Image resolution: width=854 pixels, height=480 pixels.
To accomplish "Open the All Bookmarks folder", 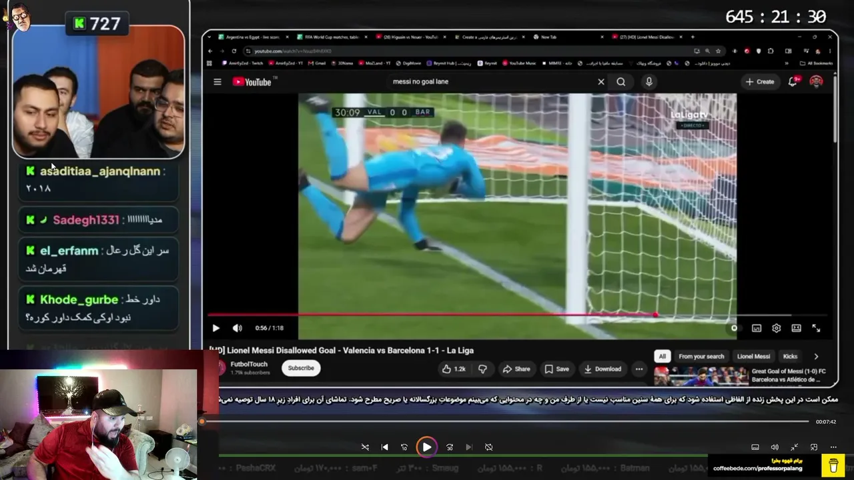I will point(817,63).
